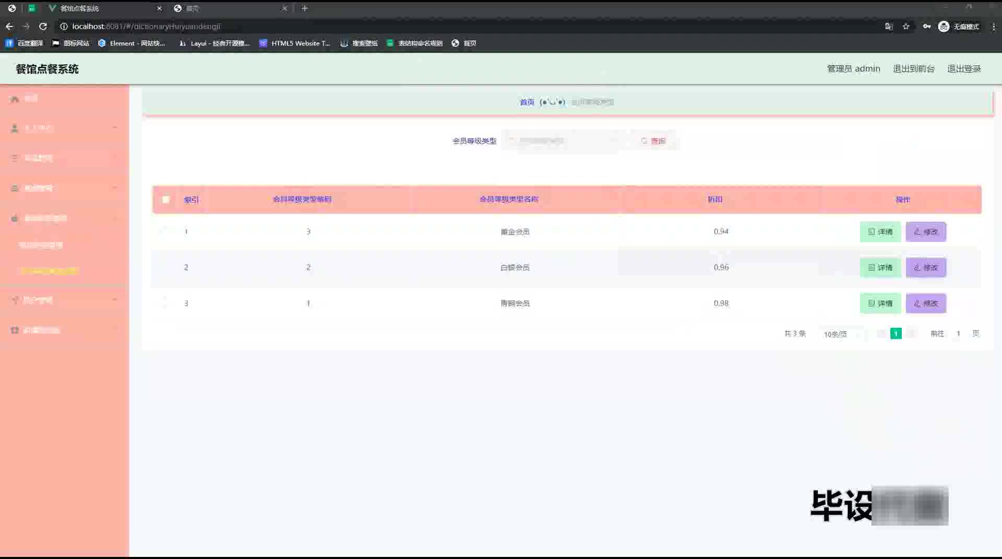View 详情 for the 白银会员 row
This screenshot has height=559, width=1002.
[x=880, y=268]
